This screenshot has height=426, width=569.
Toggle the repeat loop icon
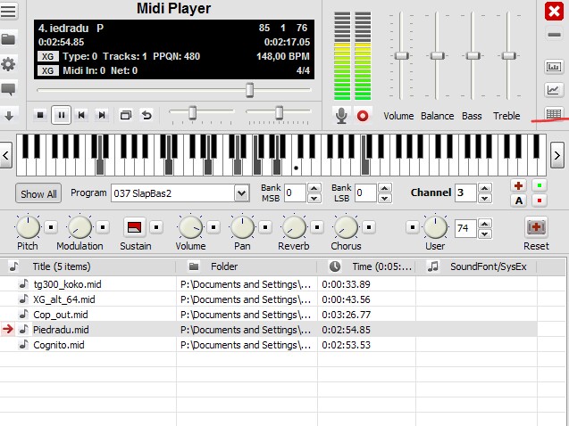pyautogui.click(x=146, y=115)
